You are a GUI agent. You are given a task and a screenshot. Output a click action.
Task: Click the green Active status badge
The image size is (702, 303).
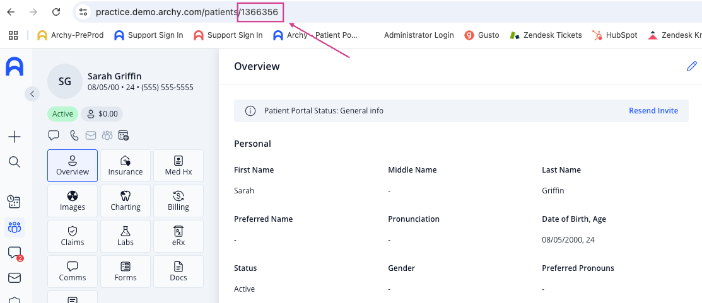coord(62,114)
